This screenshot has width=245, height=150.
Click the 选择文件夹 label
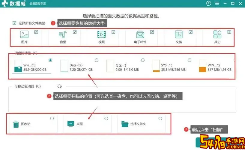point(138,124)
